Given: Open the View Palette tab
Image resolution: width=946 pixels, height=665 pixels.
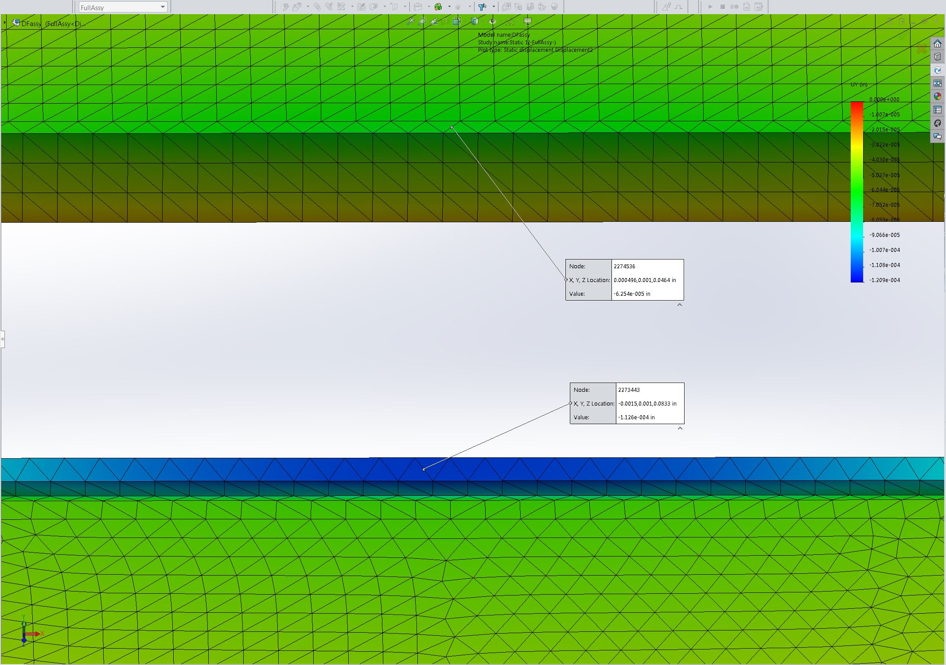Looking at the screenshot, I should click(937, 83).
